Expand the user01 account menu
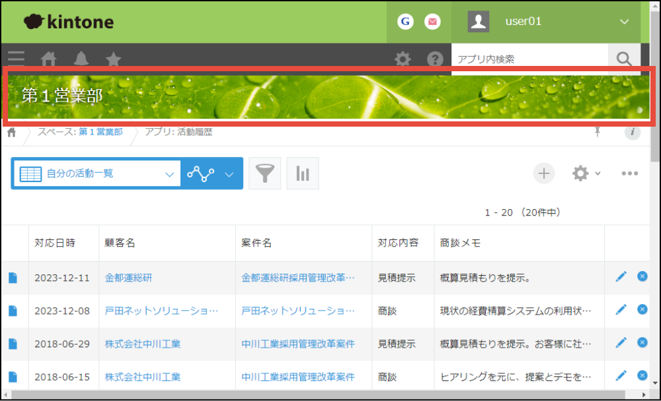661x401 pixels. pyautogui.click(x=625, y=22)
